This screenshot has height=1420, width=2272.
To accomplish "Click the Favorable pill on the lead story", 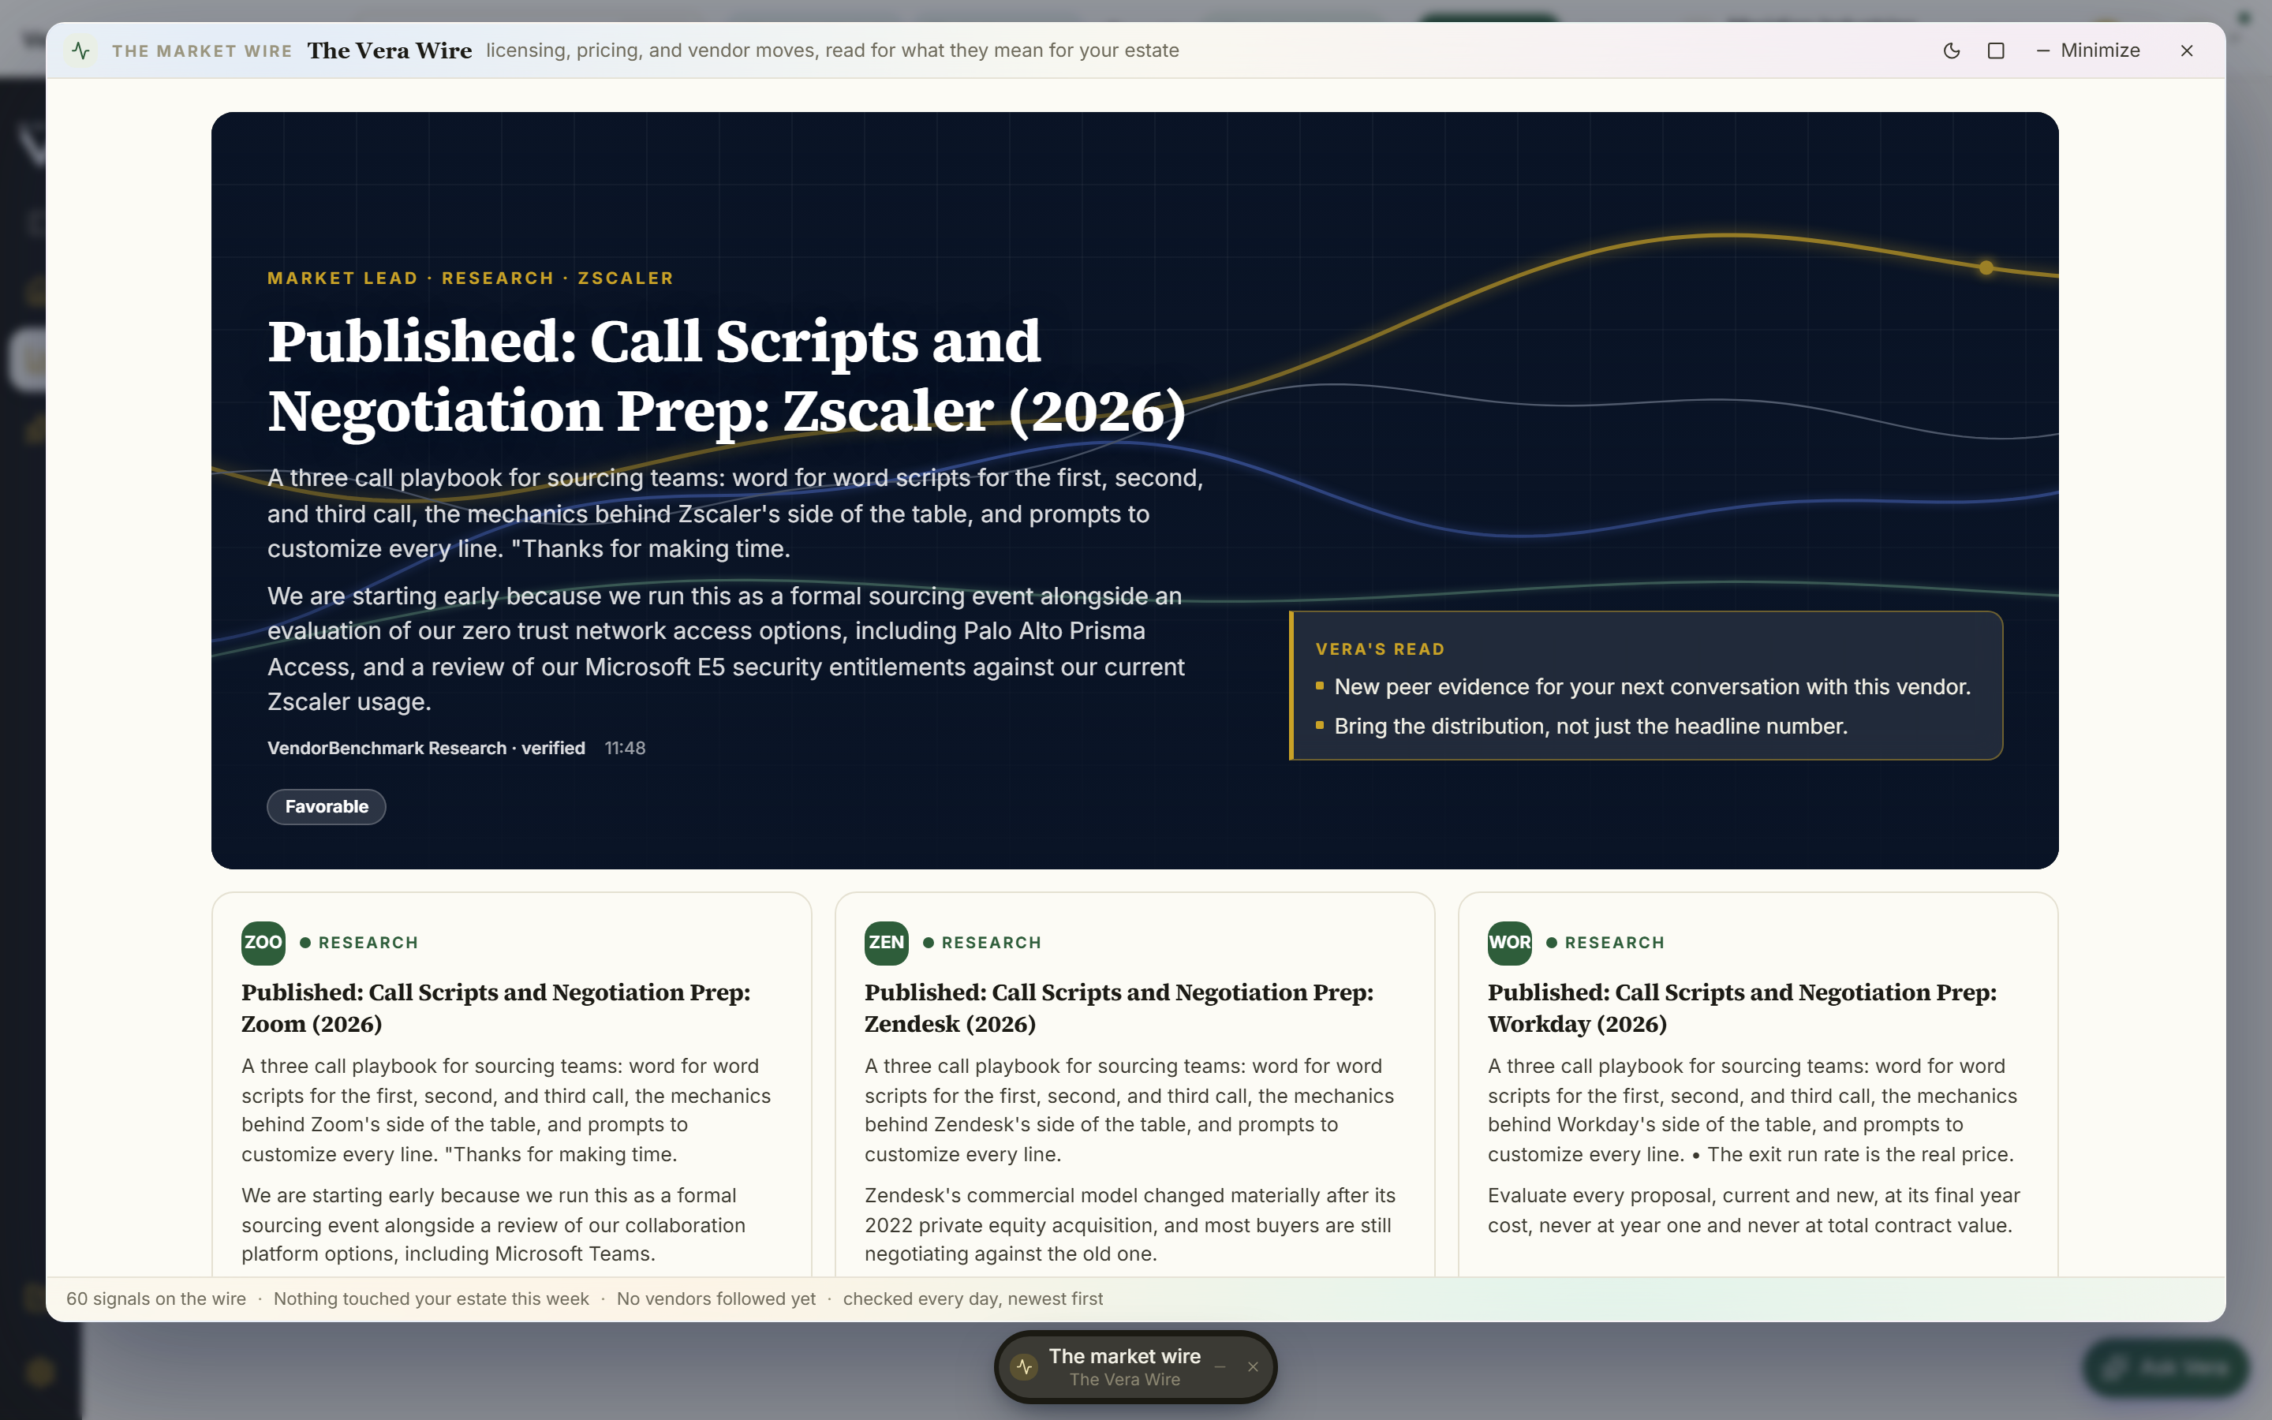I will [x=327, y=807].
